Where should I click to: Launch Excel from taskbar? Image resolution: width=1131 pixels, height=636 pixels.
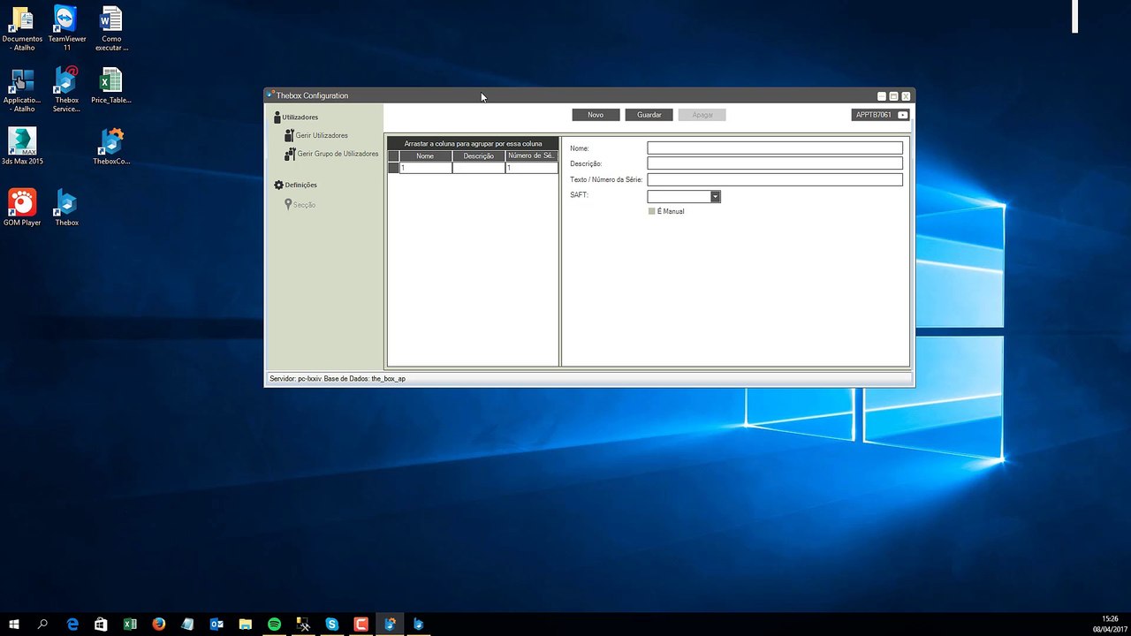point(130,624)
